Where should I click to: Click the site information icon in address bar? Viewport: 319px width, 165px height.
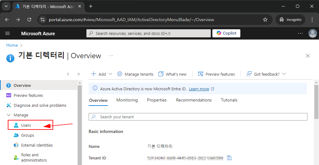click(x=43, y=20)
